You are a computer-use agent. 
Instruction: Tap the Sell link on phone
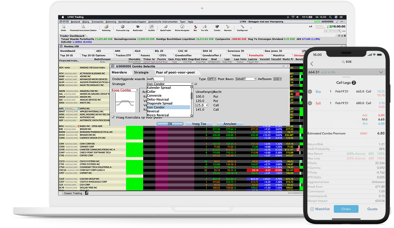318,103
